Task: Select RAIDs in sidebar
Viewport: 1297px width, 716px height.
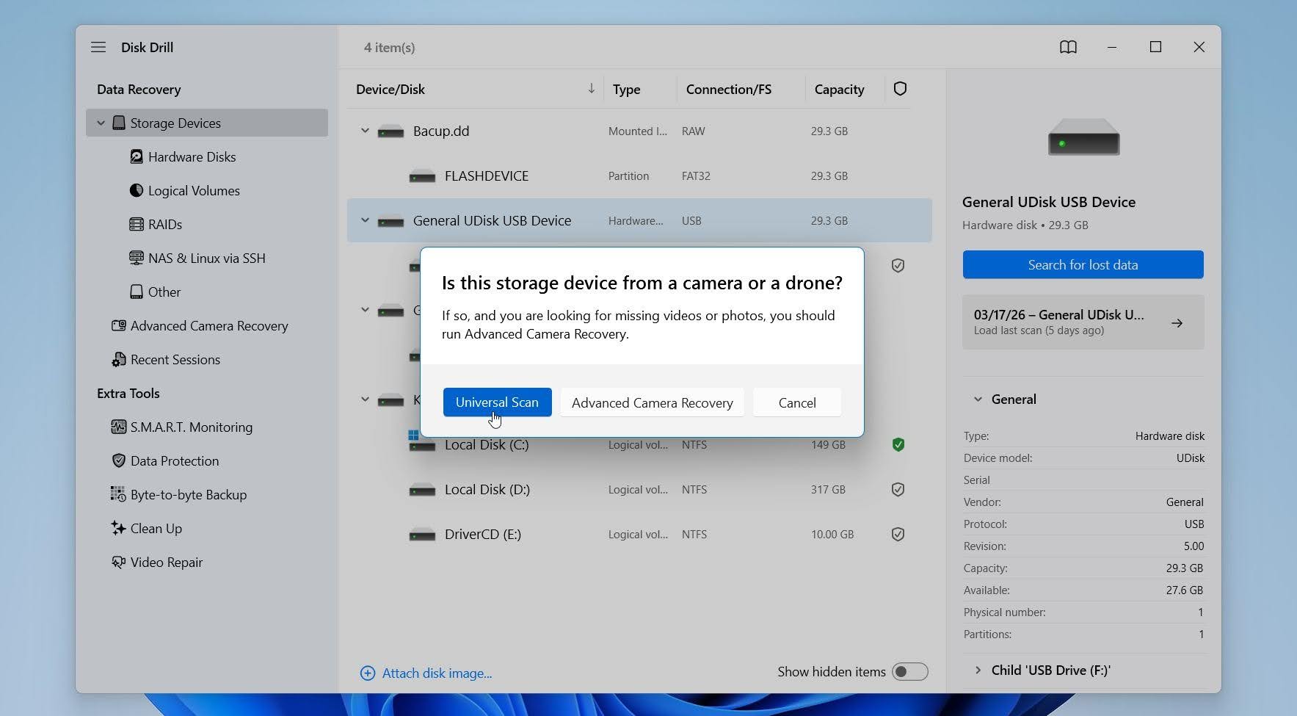Action: pyautogui.click(x=165, y=224)
